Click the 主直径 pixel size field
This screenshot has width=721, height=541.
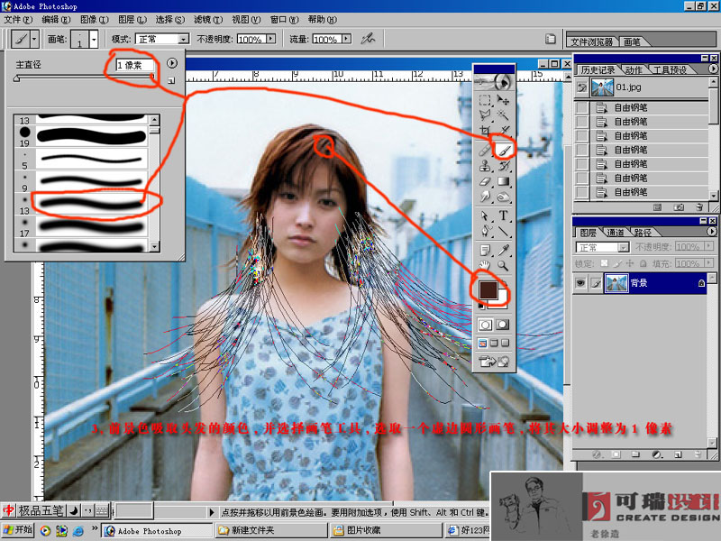pyautogui.click(x=135, y=65)
